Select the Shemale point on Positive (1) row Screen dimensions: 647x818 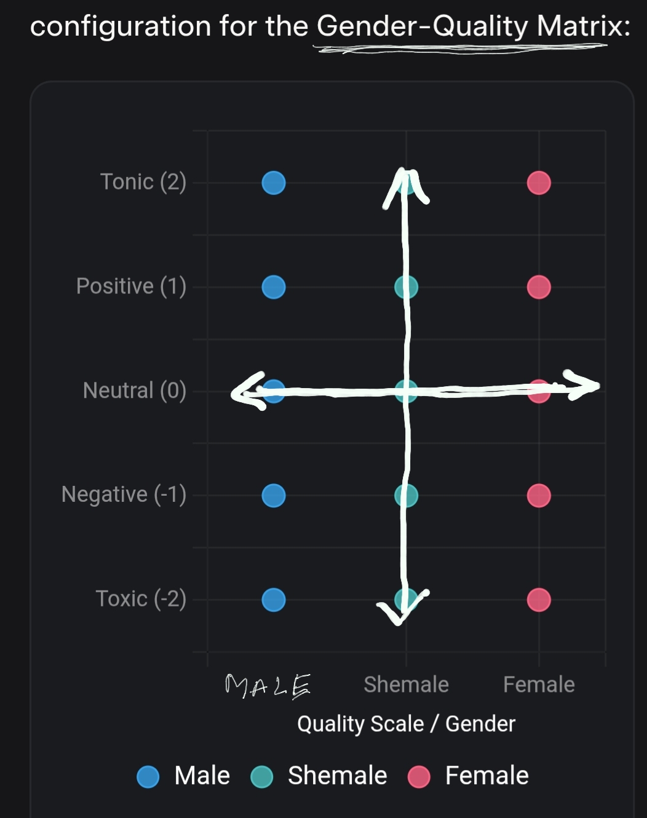coord(406,287)
